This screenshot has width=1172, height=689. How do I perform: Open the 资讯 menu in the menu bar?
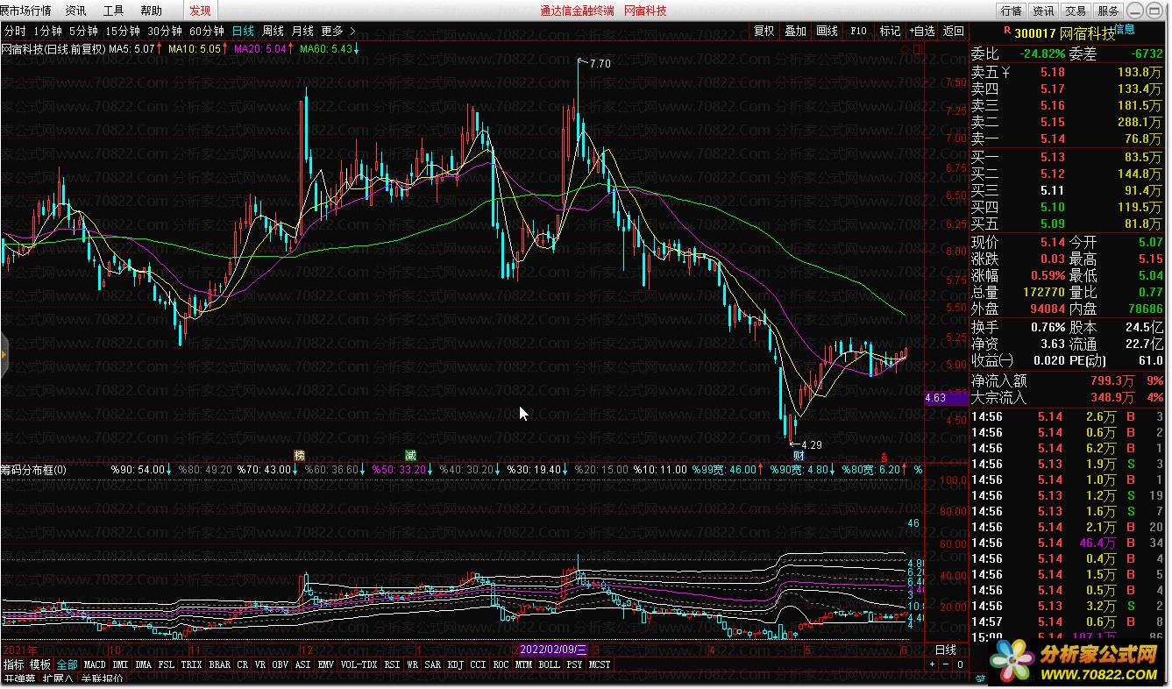click(76, 11)
